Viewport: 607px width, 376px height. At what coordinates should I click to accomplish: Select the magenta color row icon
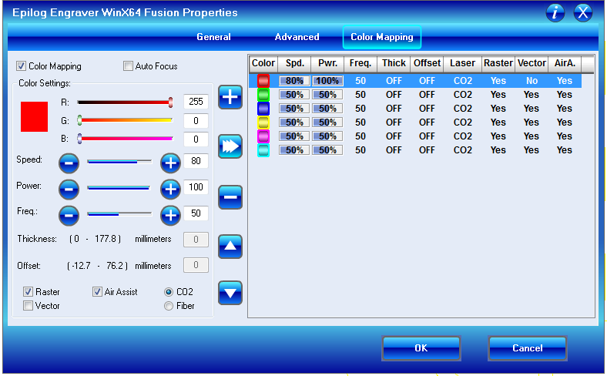[x=263, y=136]
